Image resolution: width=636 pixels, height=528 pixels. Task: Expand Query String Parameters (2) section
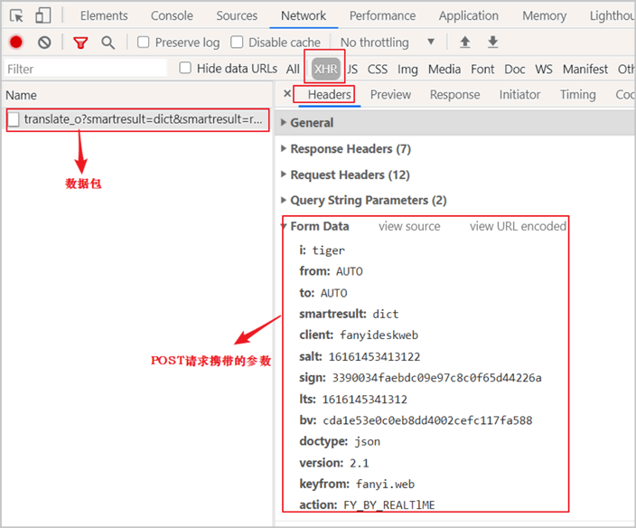(364, 200)
